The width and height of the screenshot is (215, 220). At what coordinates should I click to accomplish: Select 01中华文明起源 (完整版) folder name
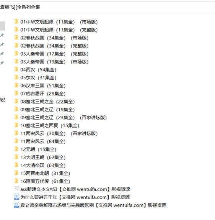[59, 30]
